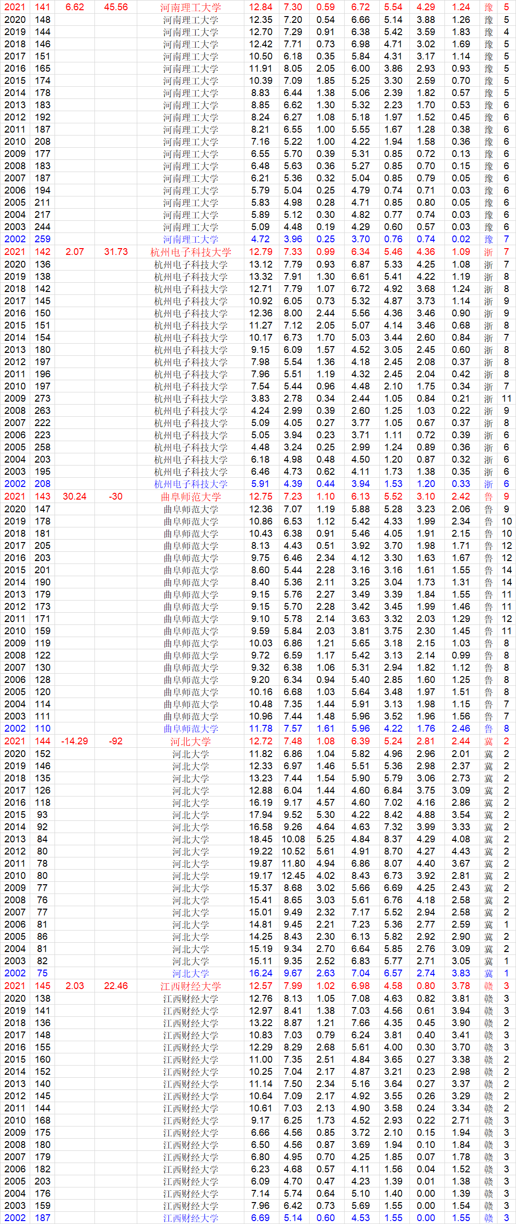This screenshot has width=516, height=1224.
Task: Select the 豫 province cell in the 2021 河南理工大学 row
Action: [x=488, y=7]
